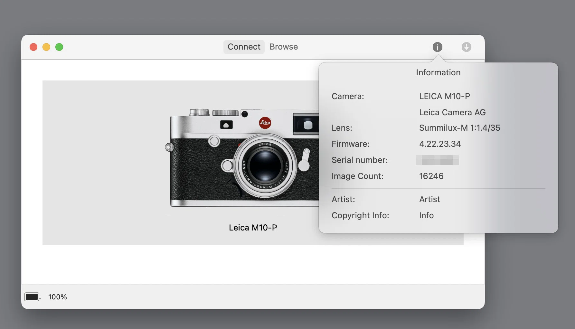Viewport: 575px width, 329px height.
Task: Toggle the Information popover icon
Action: coord(437,47)
